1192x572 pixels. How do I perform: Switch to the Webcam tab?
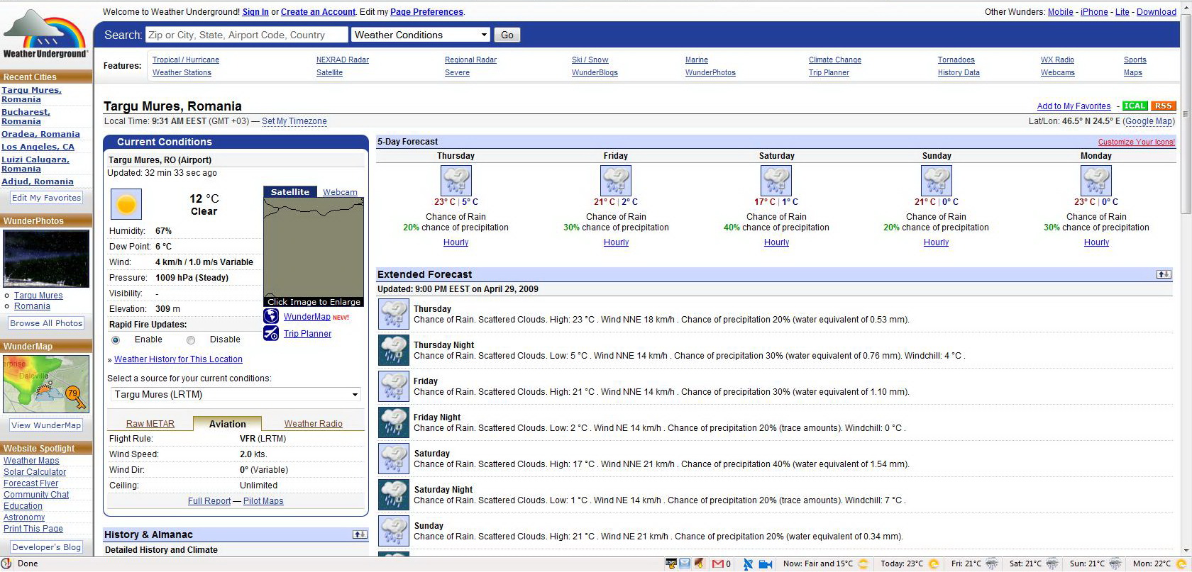(x=340, y=192)
